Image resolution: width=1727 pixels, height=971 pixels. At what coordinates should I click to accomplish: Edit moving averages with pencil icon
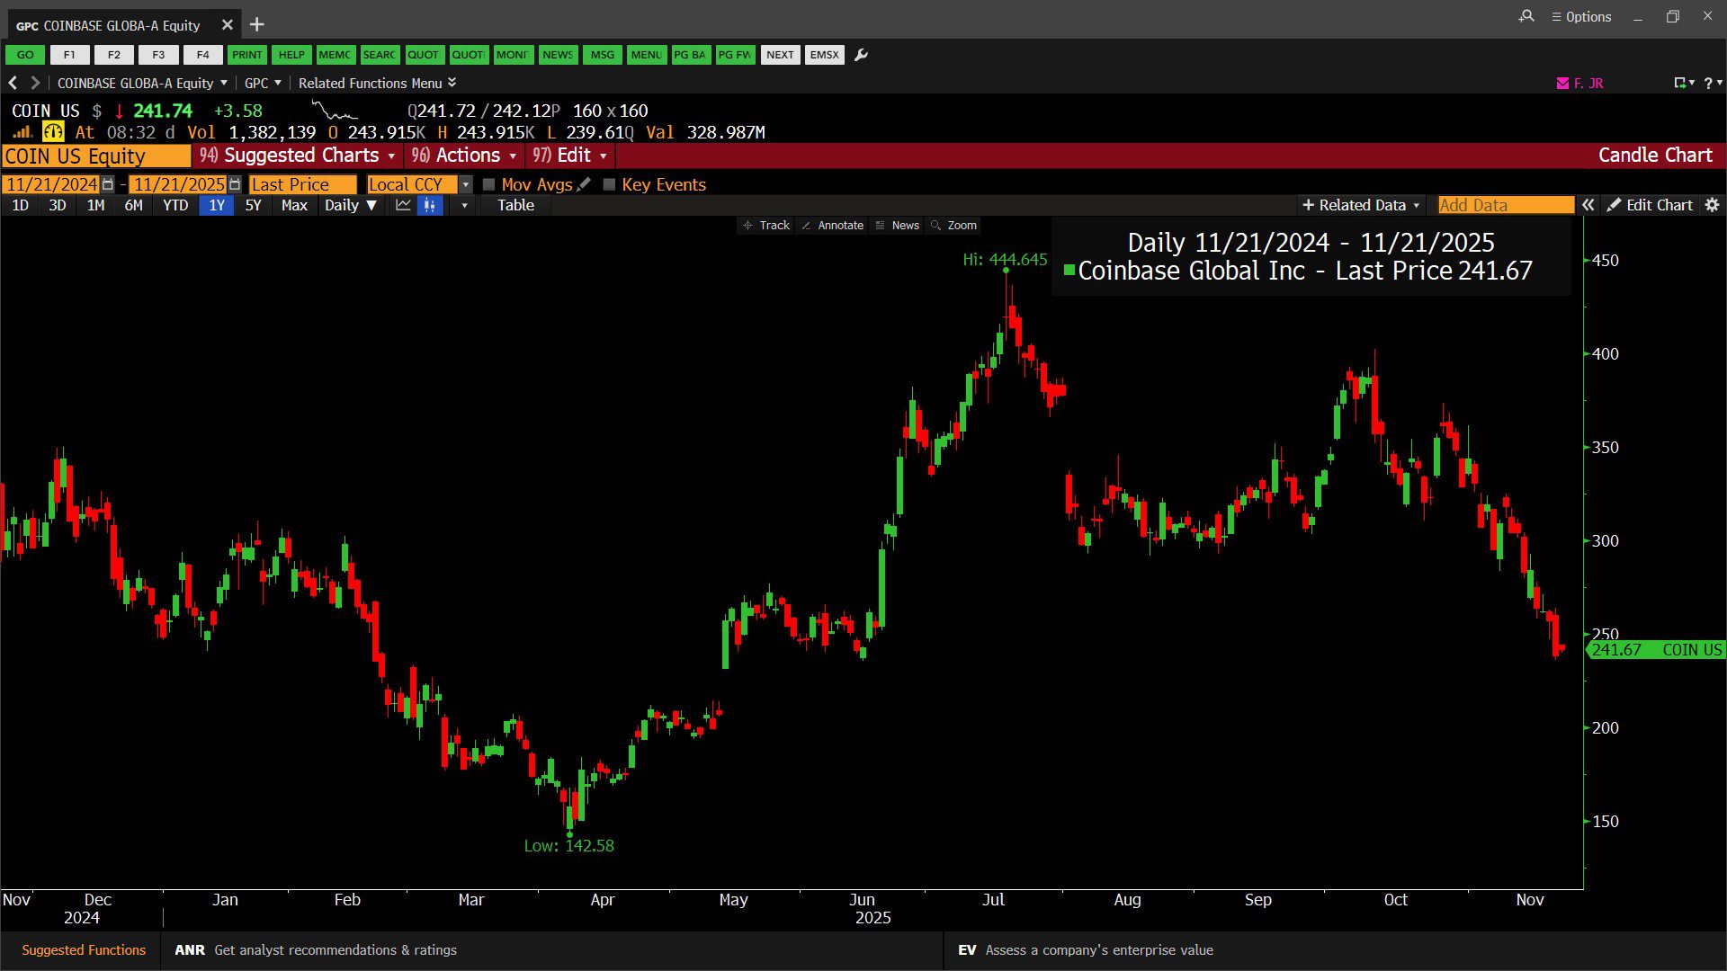tap(584, 184)
